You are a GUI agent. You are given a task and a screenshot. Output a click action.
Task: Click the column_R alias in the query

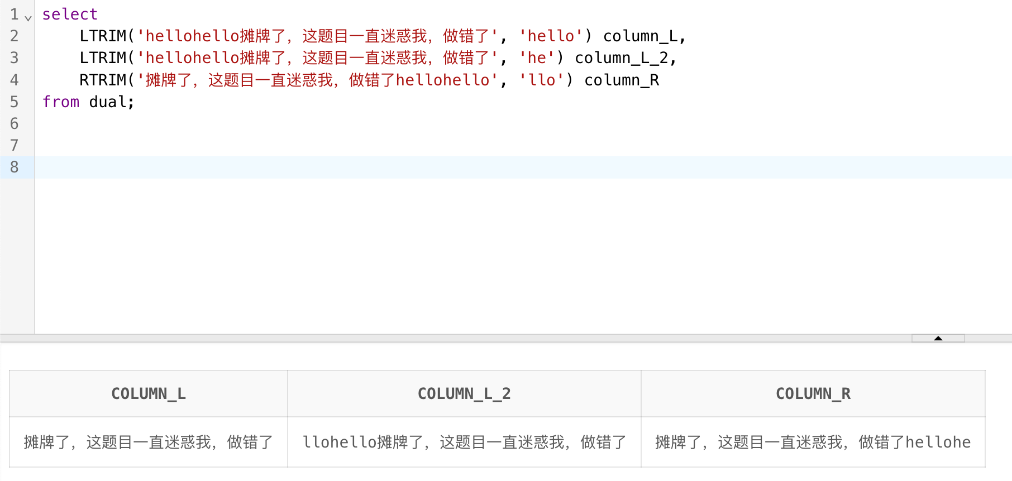point(621,80)
